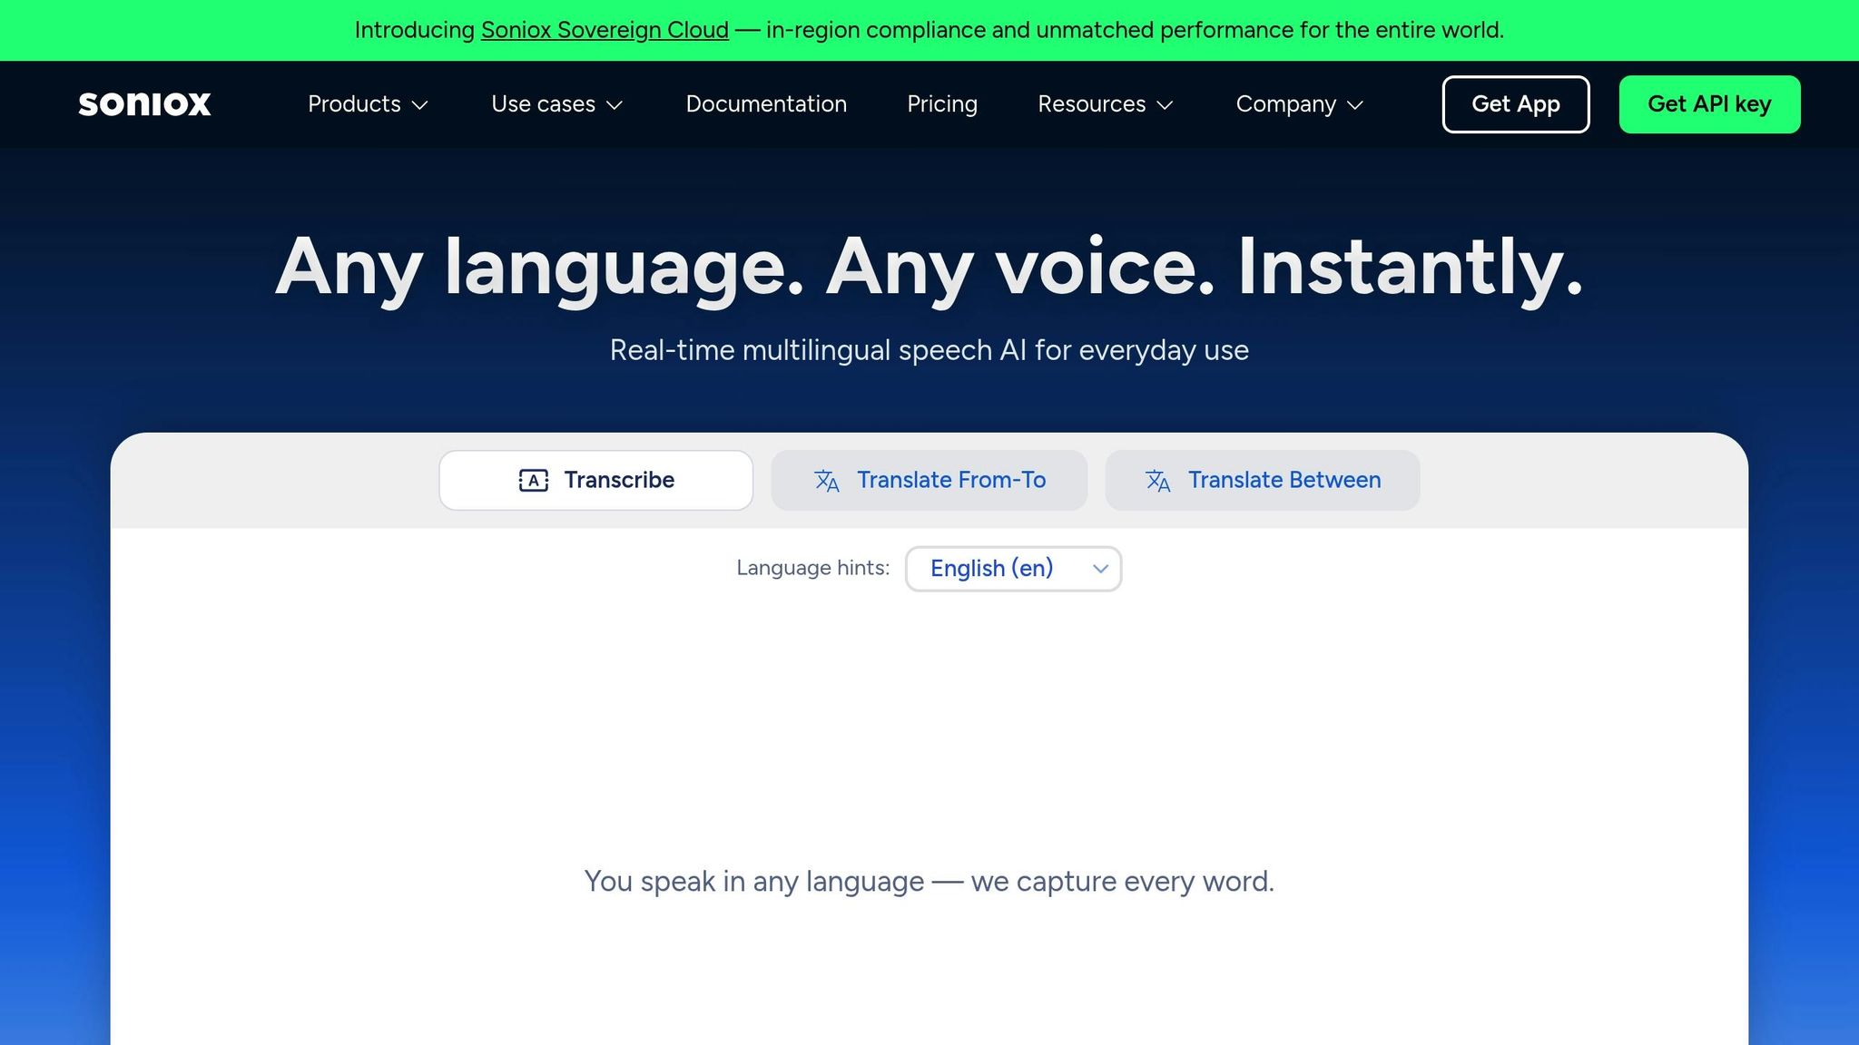
Task: Click the Transcribe tab icon
Action: click(x=533, y=481)
